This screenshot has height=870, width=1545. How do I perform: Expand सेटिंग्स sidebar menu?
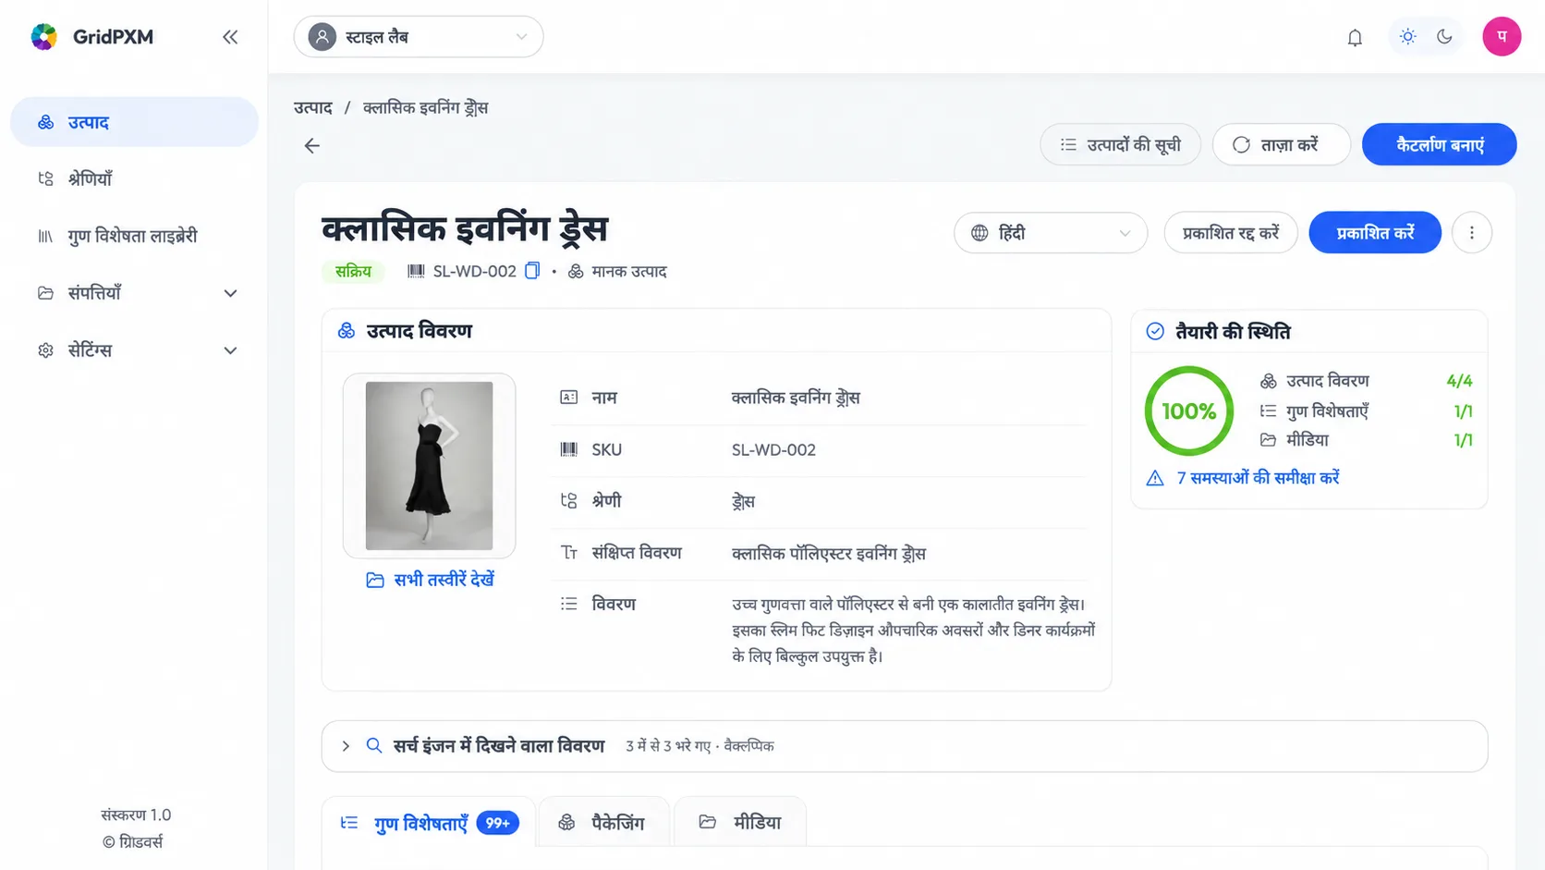coord(135,350)
